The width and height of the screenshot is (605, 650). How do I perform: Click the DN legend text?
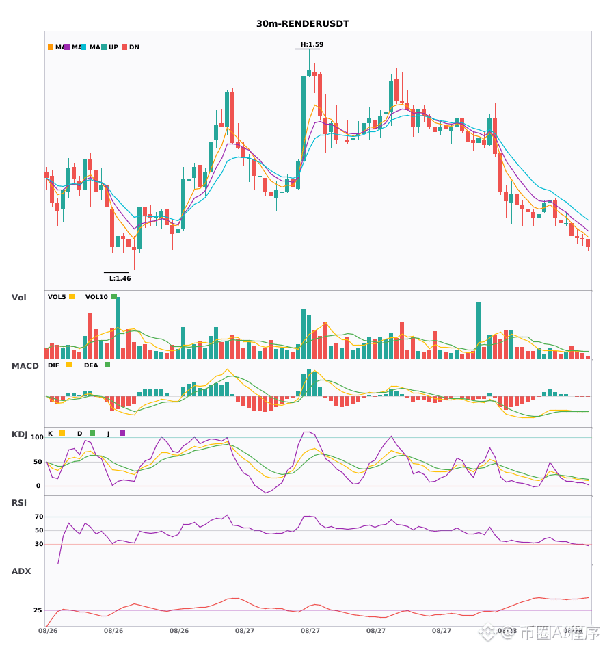[x=134, y=47]
